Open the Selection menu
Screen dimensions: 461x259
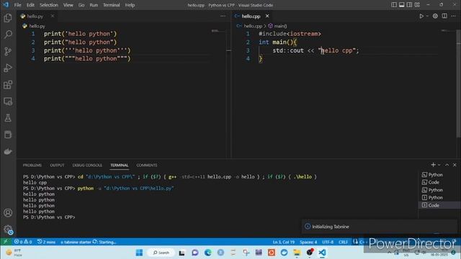(49, 5)
